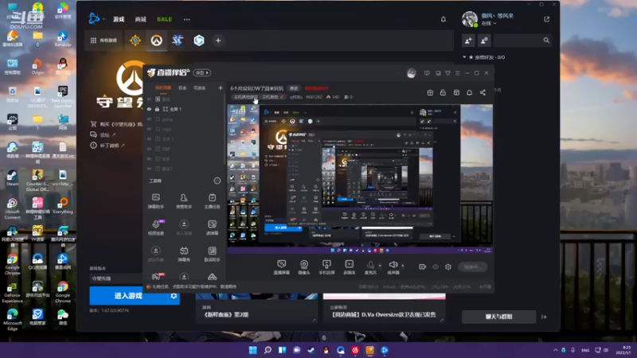
Task: Add a 直播屏幕 screen capture source
Action: click(282, 267)
